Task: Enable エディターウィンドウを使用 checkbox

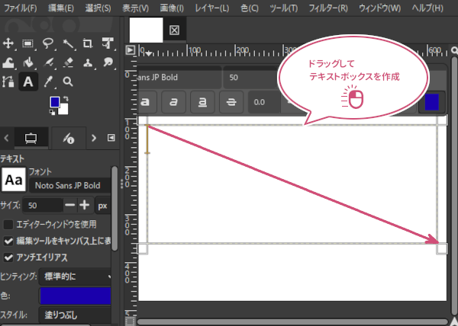Action: point(8,225)
